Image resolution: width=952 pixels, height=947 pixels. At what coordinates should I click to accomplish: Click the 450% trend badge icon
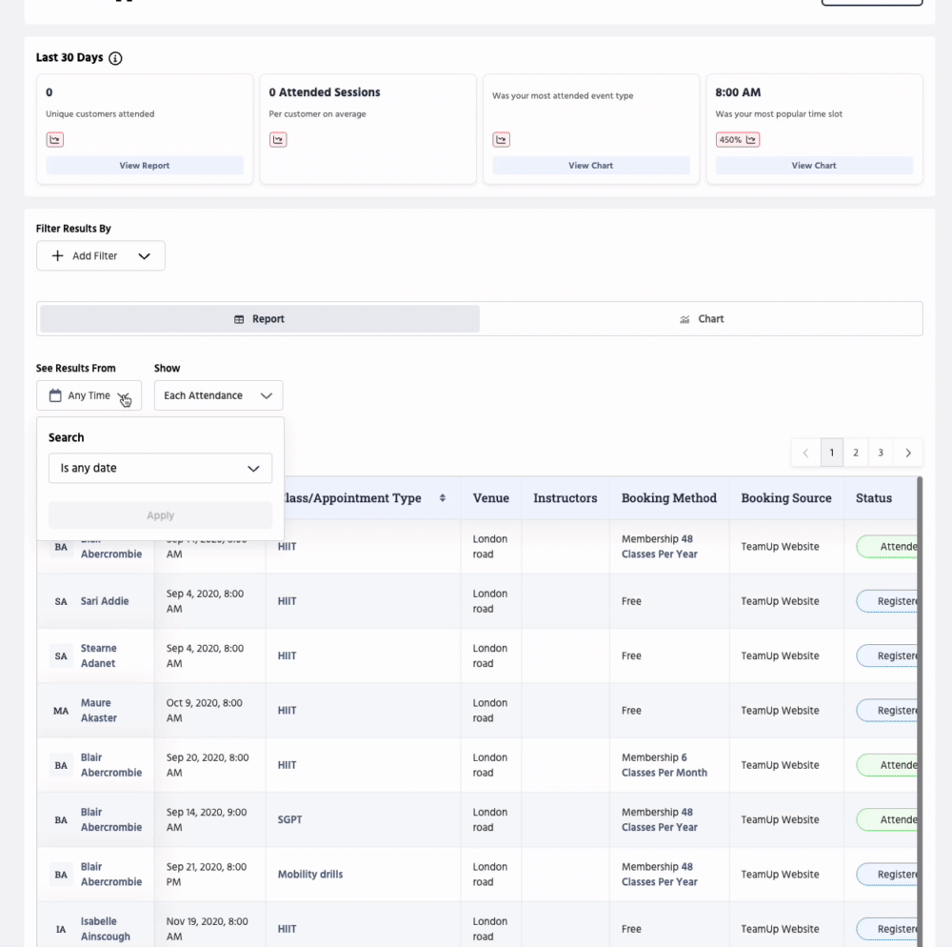[751, 140]
